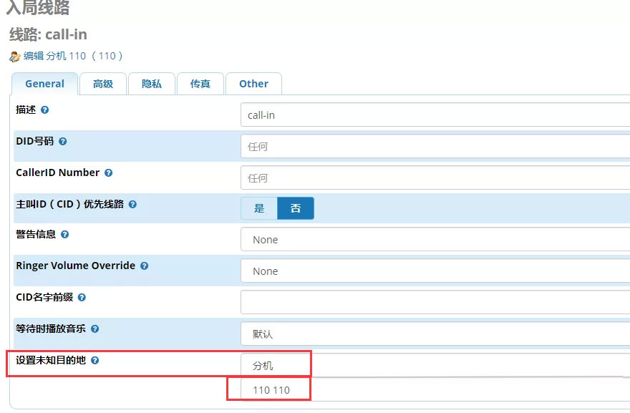Click help icon for 等待时播放音乐
Image resolution: width=630 pixels, height=413 pixels.
click(94, 329)
